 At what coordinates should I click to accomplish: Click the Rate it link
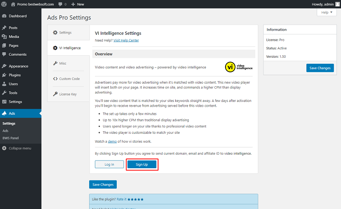(121, 199)
